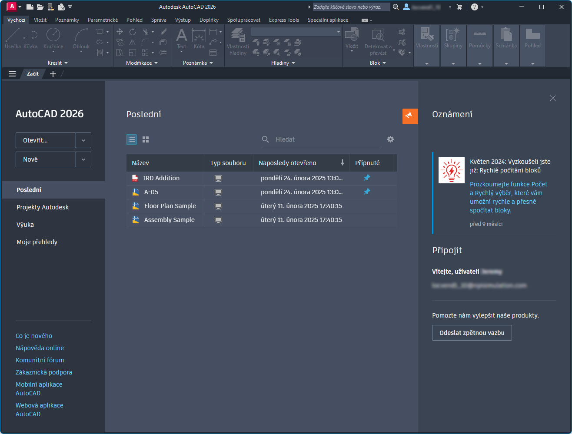Image resolution: width=572 pixels, height=434 pixels.
Task: Click the Move tool in Modifikace panel
Action: (120, 32)
